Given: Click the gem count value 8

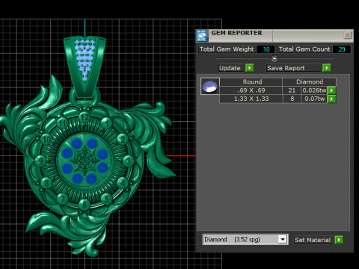Looking at the screenshot, I should pos(292,99).
